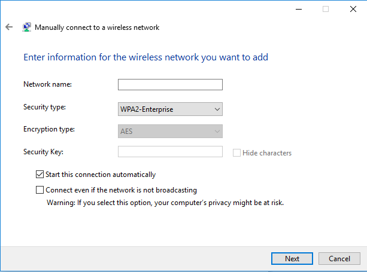
Task: Proceed with the Next button
Action: tap(292, 259)
